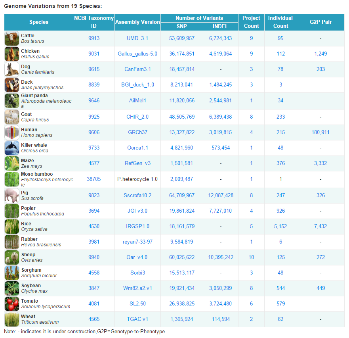Click the Tomato species thumbnail

[12, 304]
